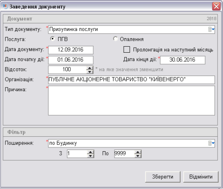Select the ПГВ radio button
Image resolution: width=223 pixels, height=189 pixels.
(53, 39)
